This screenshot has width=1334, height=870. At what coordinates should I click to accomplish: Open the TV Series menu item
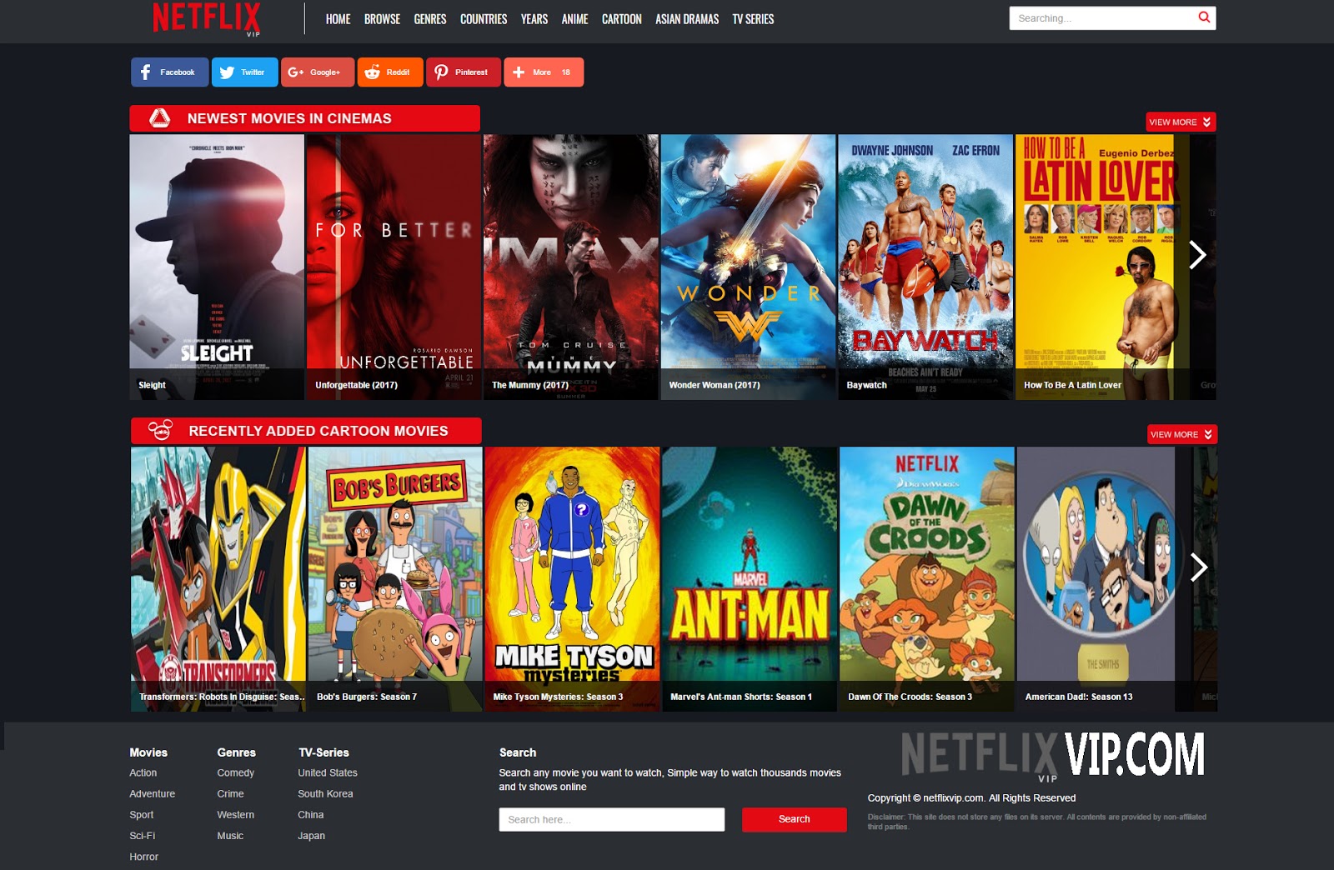click(753, 19)
